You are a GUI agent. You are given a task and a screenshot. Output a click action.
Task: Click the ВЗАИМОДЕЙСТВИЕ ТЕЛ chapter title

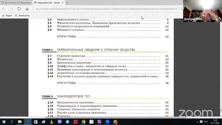point(73,97)
